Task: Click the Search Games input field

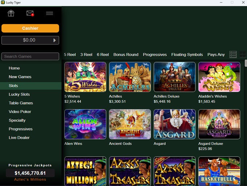Action: tap(30, 56)
